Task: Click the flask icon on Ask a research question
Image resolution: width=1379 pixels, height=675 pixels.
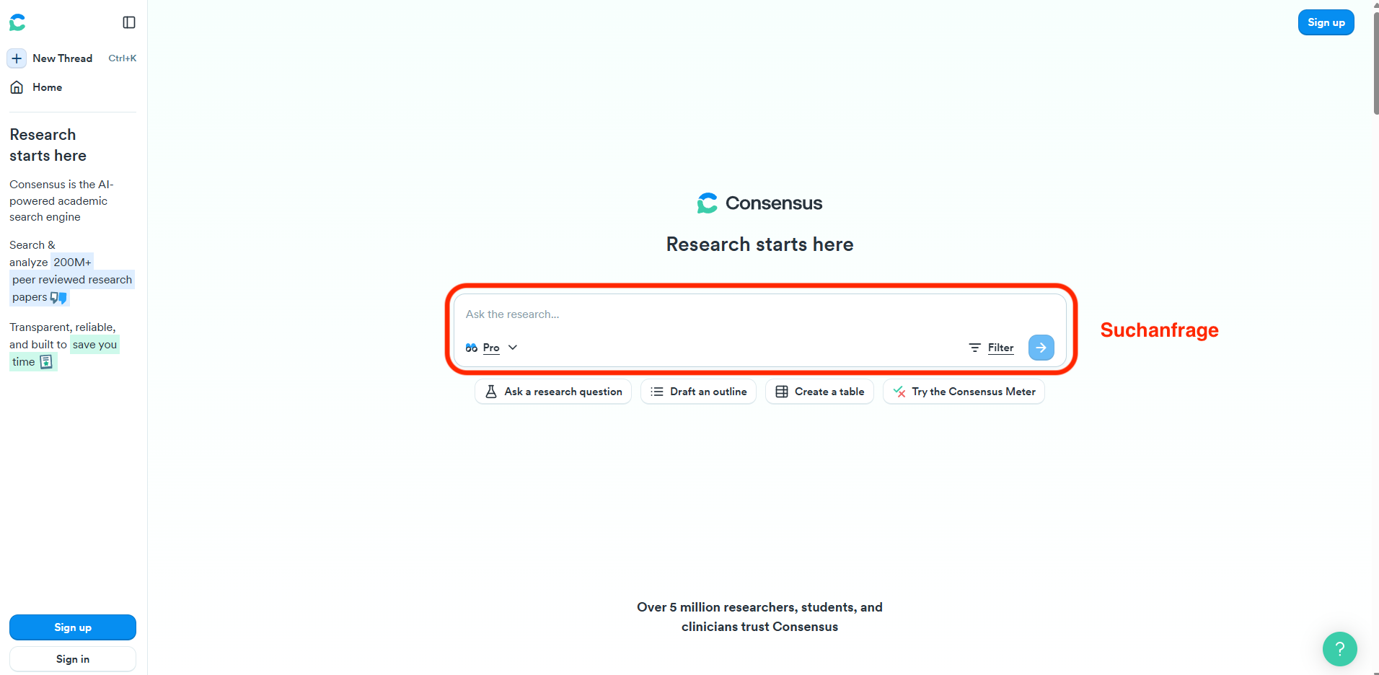Action: point(491,392)
